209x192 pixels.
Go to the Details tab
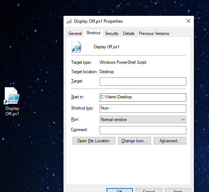coord(129,34)
